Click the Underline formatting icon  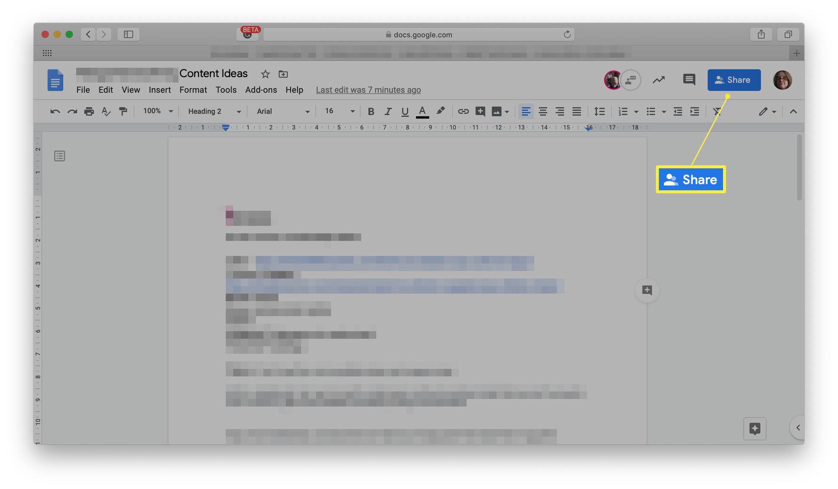pos(404,111)
